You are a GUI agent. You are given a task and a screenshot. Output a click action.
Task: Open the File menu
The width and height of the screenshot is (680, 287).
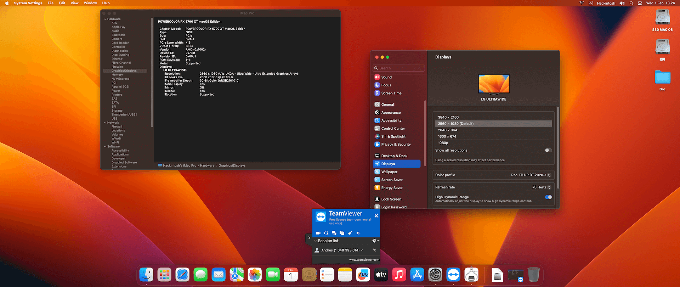tap(51, 3)
